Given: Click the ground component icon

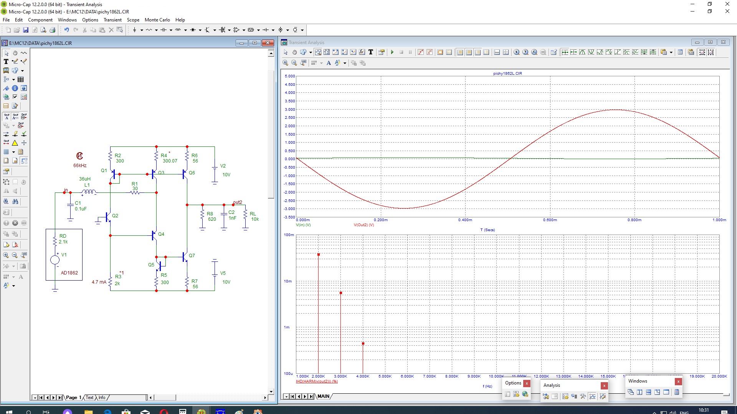Looking at the screenshot, I should [x=135, y=30].
